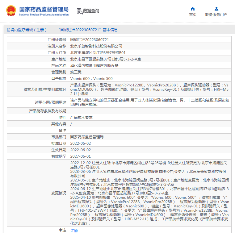Go to 首页 via the home icon
The image size is (235, 233).
pyautogui.click(x=193, y=9)
